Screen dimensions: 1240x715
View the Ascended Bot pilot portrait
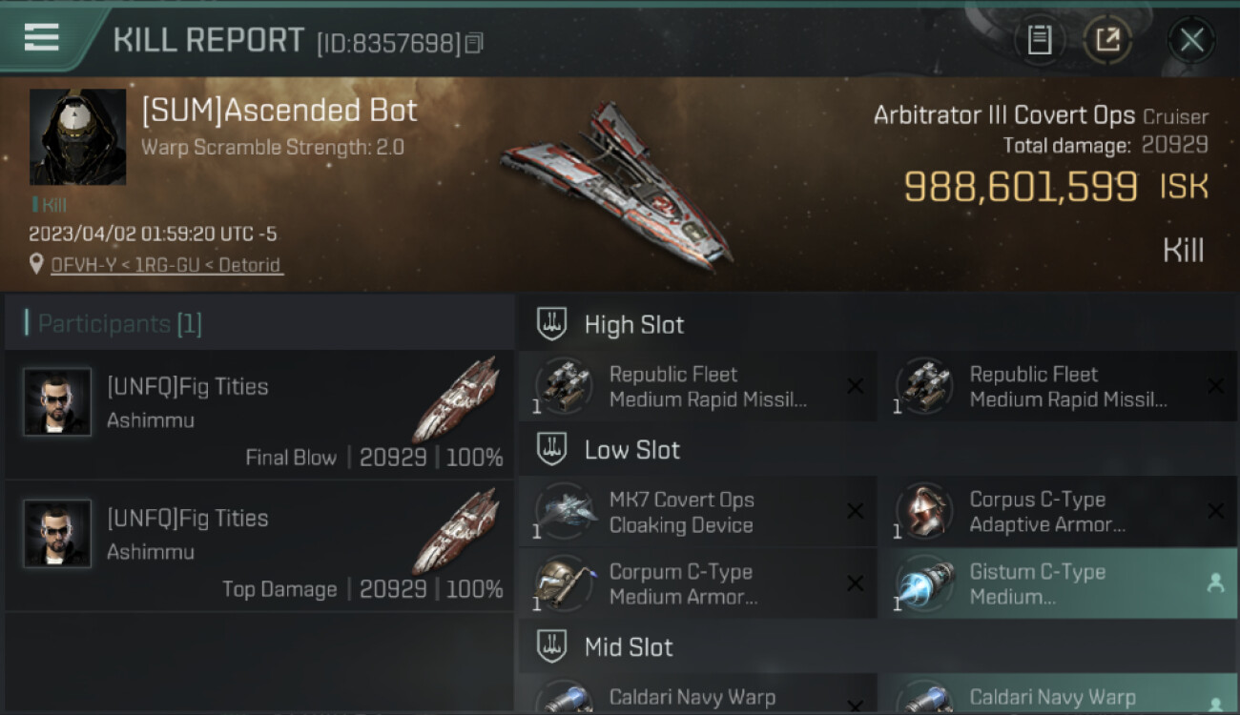pos(78,137)
